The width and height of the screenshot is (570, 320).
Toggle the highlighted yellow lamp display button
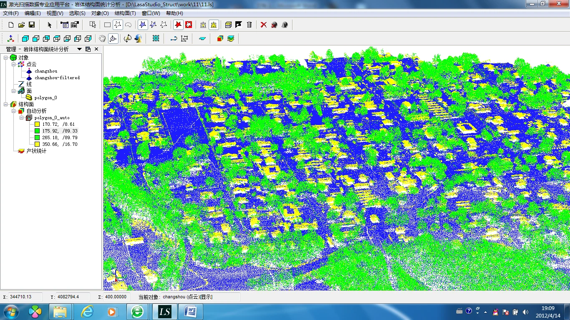click(x=214, y=25)
